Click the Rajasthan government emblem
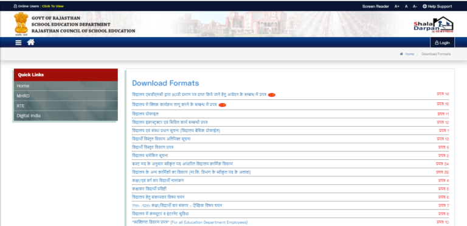 [21, 24]
